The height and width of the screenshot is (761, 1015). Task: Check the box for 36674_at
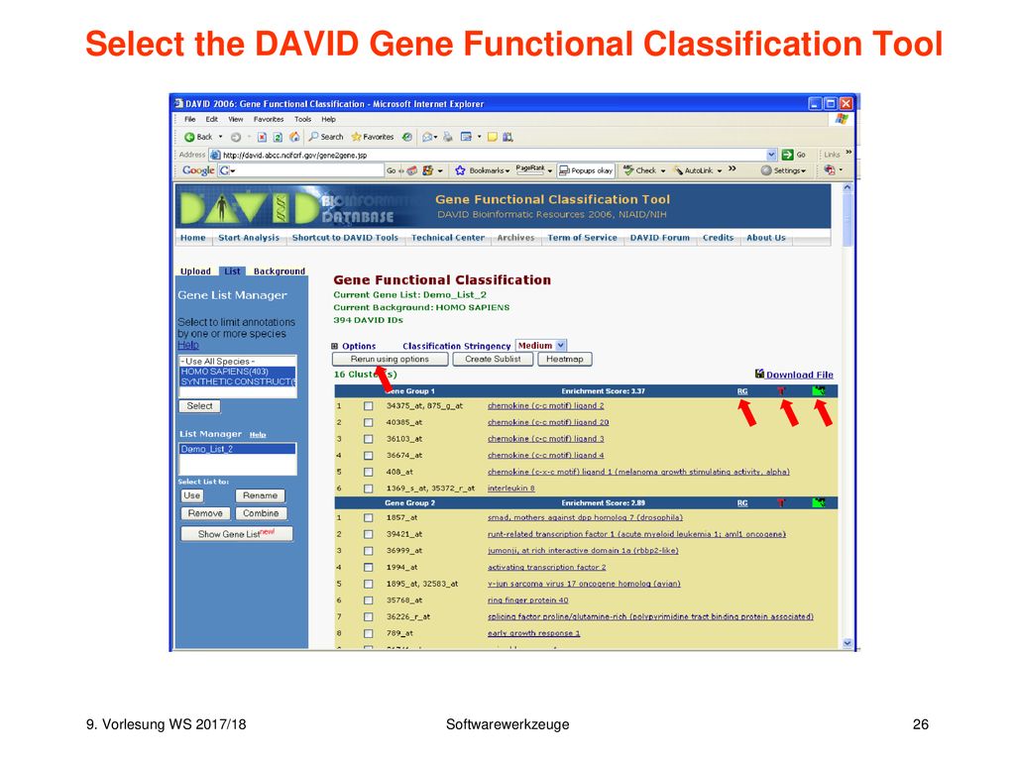[x=369, y=456]
